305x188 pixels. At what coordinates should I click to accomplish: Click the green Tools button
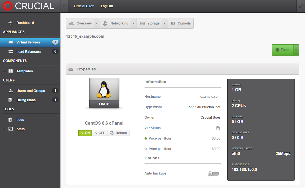pyautogui.click(x=282, y=50)
